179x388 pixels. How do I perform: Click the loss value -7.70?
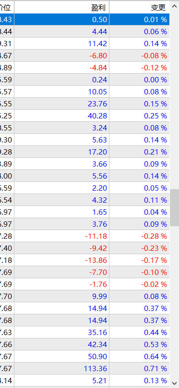point(98,272)
